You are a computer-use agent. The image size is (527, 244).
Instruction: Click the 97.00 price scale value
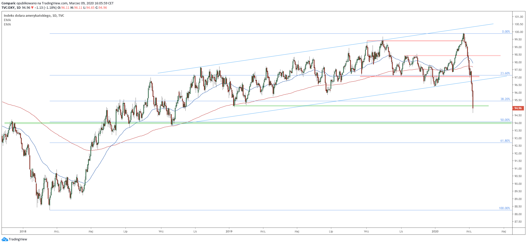pos(519,77)
